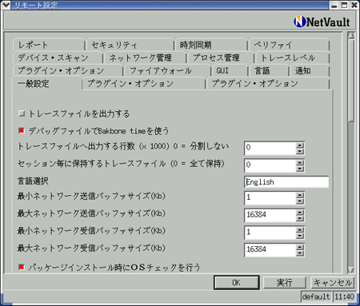The height and width of the screenshot is (306, 360).
Task: Focus the 最小ネットワーク受信バッファサイズ field
Action: (x=270, y=232)
